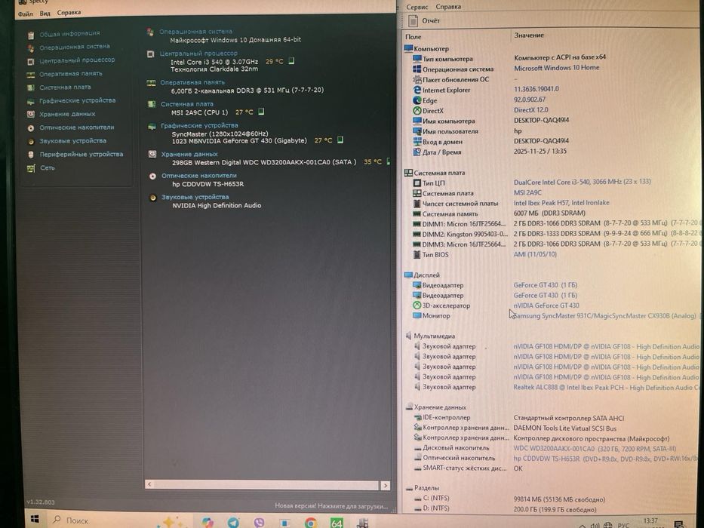
Task: Click the Speccy scrollbar left arrow
Action: pyautogui.click(x=149, y=484)
